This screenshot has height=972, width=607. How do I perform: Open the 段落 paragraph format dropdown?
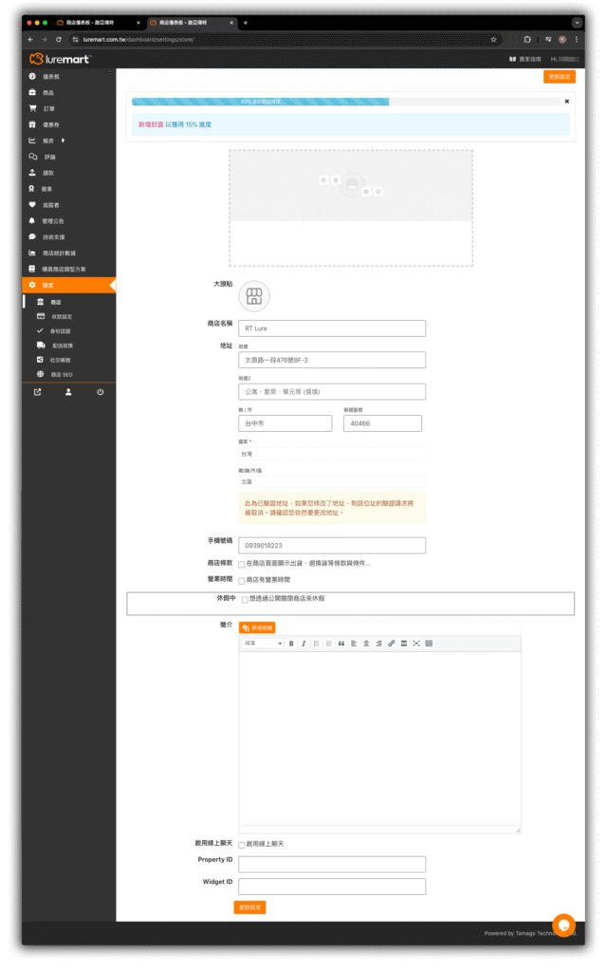pos(263,644)
